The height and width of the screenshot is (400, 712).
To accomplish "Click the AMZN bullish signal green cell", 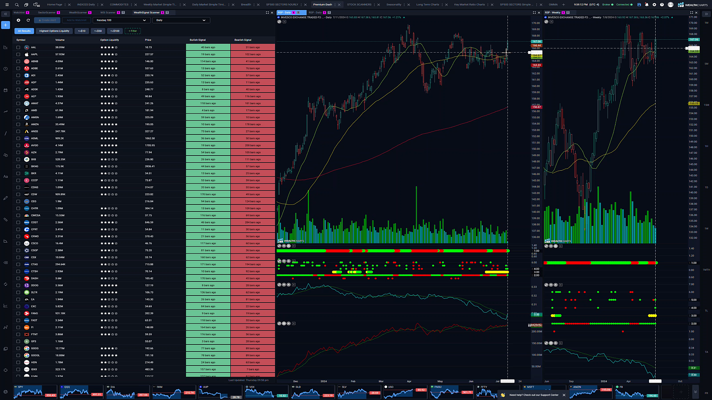I will tap(208, 124).
